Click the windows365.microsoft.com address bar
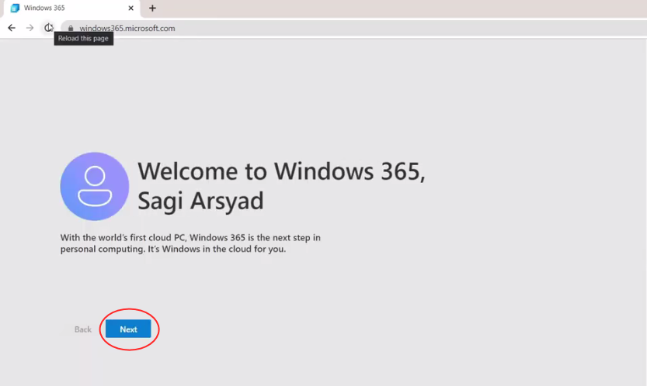This screenshot has height=386, width=647. coord(355,29)
